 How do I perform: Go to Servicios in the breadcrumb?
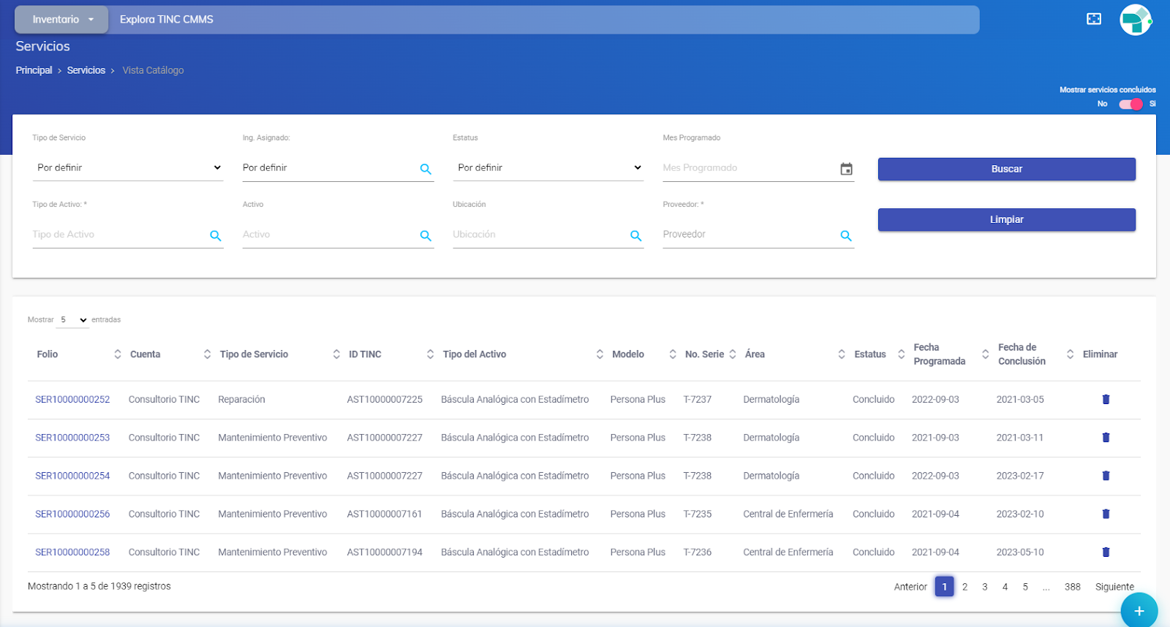click(86, 70)
